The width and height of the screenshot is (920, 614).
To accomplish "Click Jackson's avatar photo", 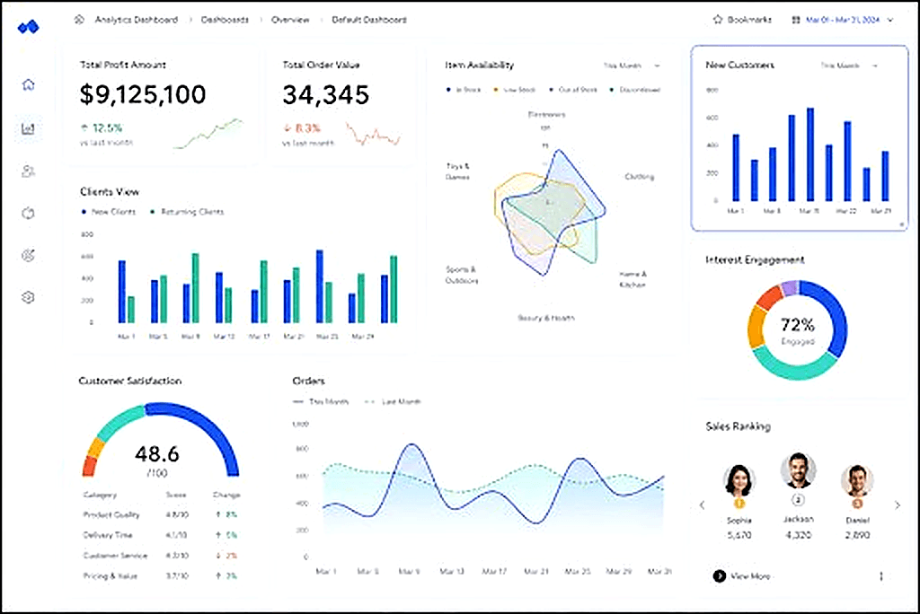I will (798, 470).
